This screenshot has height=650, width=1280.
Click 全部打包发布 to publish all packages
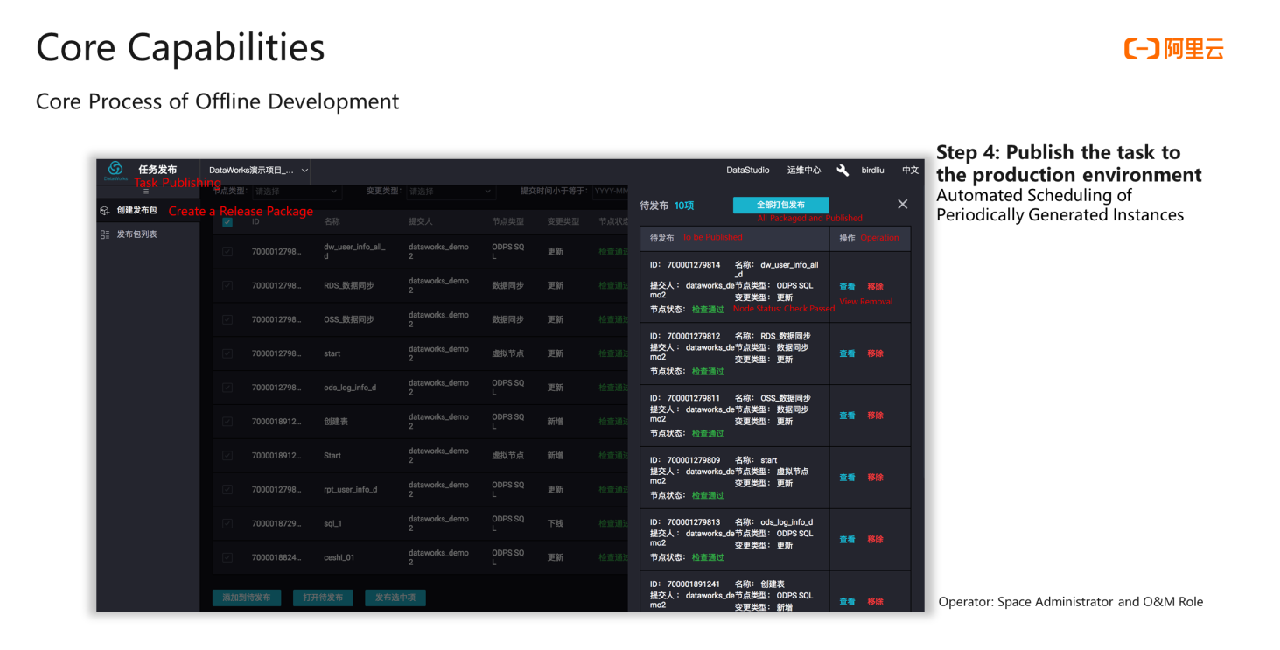coord(780,204)
